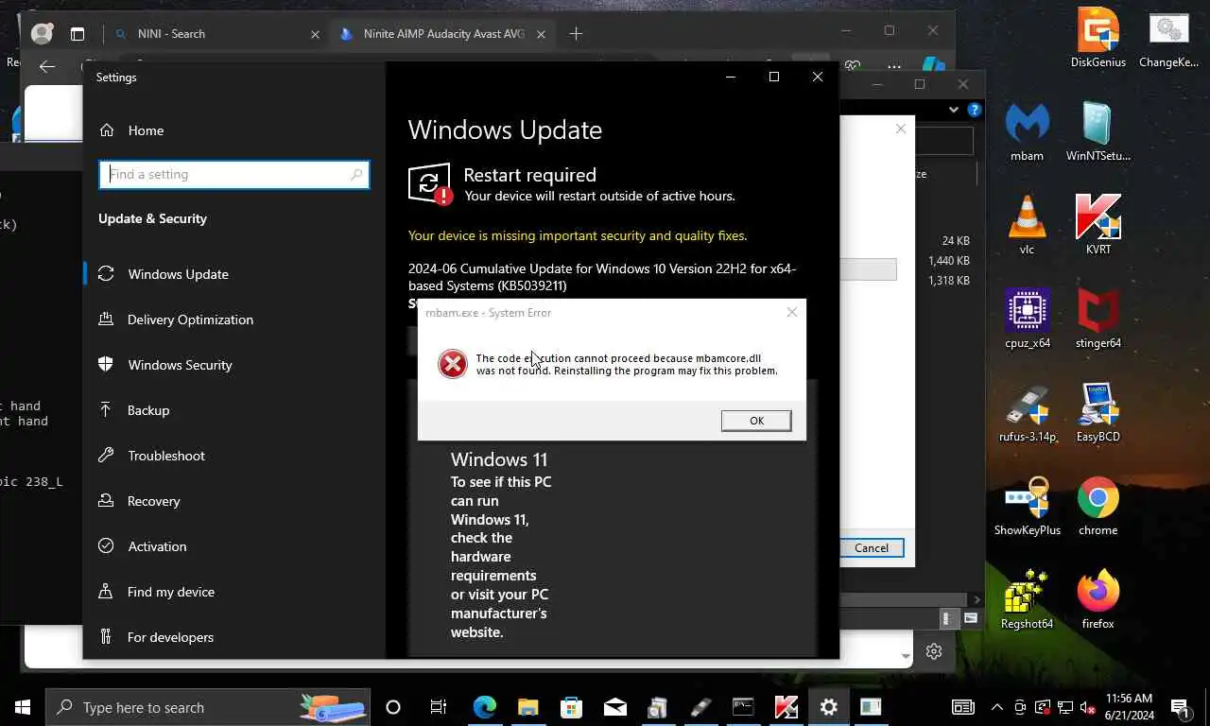
Task: Click the browser back arrow
Action: click(x=47, y=66)
